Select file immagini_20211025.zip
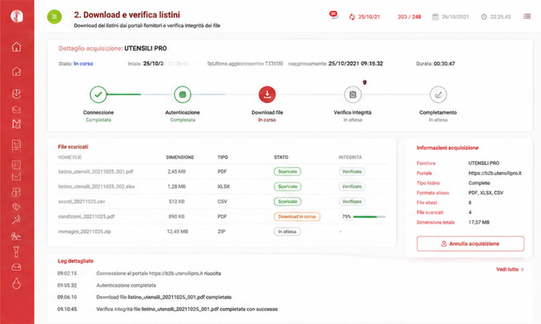 85,232
